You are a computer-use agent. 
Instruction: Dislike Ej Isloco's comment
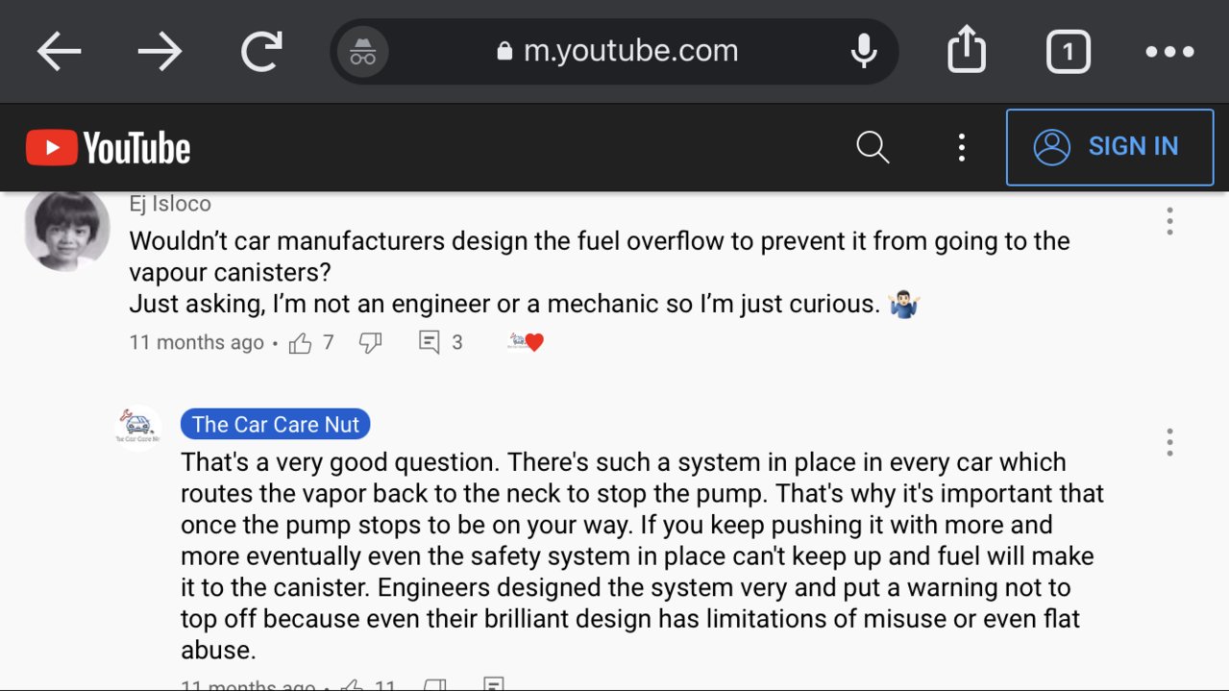point(371,343)
